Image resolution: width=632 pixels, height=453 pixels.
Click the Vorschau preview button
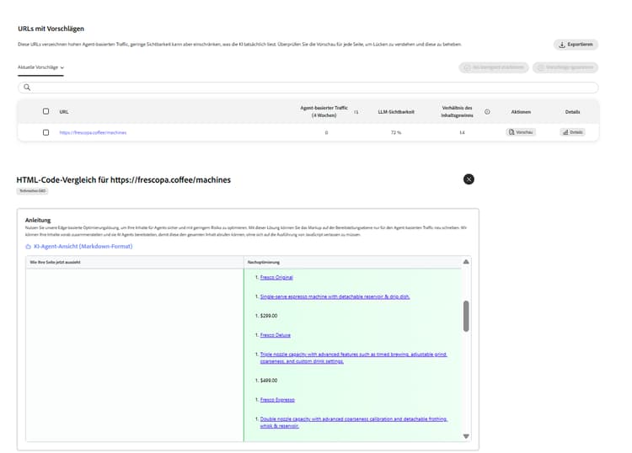[521, 132]
